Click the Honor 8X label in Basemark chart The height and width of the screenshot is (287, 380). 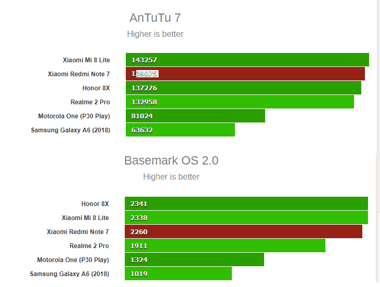[x=95, y=204]
